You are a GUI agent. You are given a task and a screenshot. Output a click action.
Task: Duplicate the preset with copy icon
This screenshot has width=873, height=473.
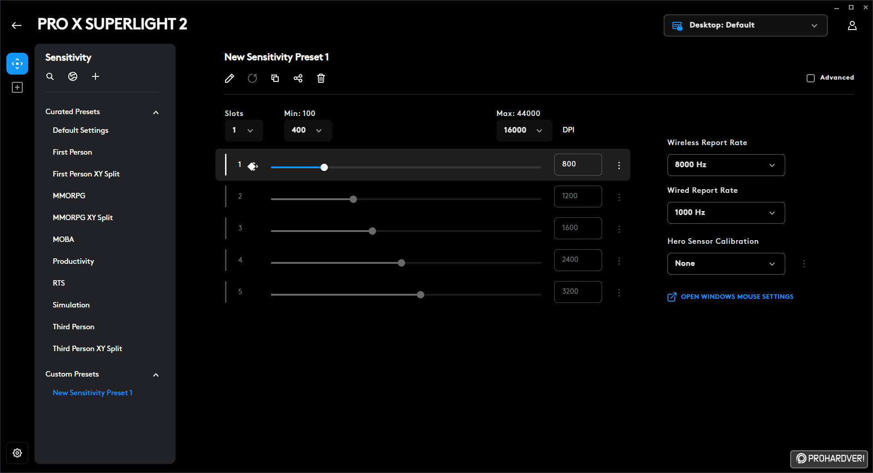pos(275,78)
